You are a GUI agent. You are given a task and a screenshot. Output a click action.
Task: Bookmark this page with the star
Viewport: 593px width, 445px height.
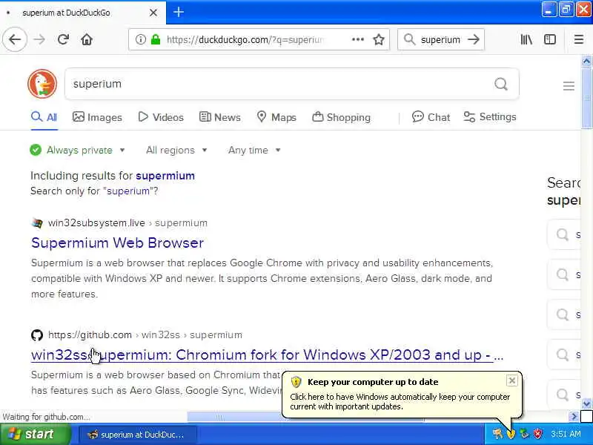click(x=379, y=39)
